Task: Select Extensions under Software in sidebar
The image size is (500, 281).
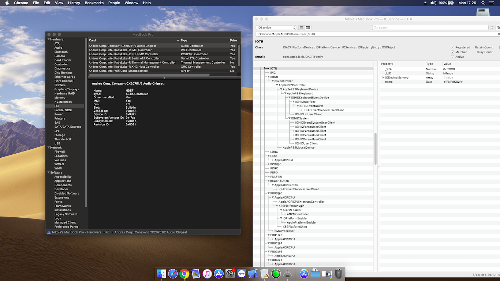Action: coord(62,198)
